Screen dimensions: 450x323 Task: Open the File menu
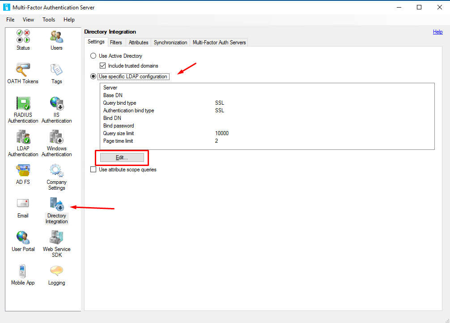click(10, 20)
